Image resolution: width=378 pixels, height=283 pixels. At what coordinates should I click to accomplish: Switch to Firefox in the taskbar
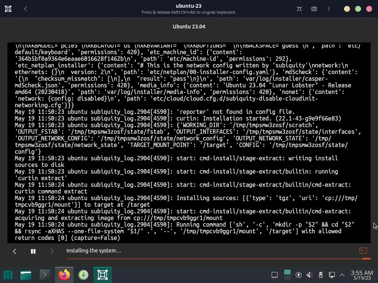coord(64,275)
